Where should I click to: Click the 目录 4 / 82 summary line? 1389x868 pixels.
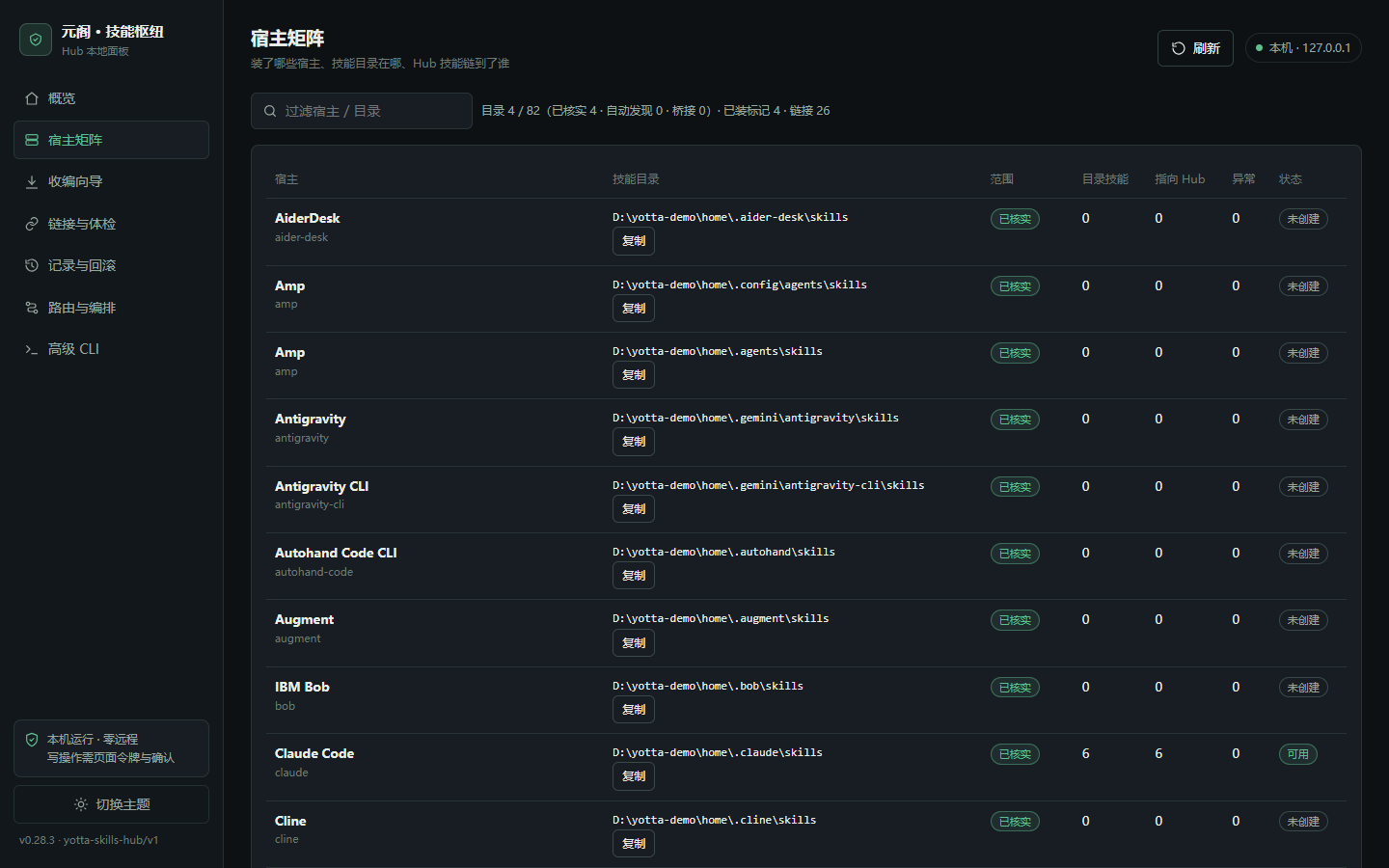click(x=656, y=111)
